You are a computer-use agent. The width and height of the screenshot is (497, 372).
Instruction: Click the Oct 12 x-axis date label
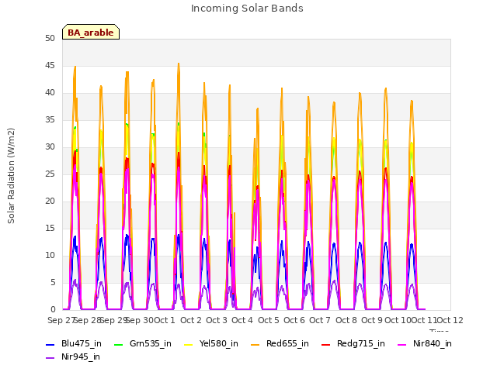(450, 320)
